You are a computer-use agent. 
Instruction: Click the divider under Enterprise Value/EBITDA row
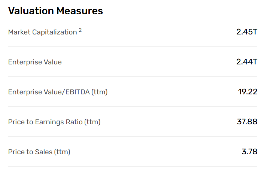pyautogui.click(x=133, y=106)
